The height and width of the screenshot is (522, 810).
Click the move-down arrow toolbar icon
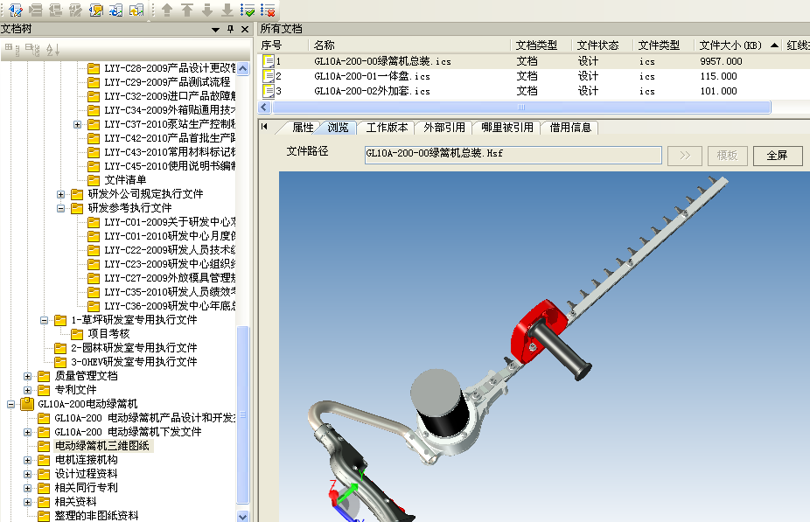coord(208,10)
